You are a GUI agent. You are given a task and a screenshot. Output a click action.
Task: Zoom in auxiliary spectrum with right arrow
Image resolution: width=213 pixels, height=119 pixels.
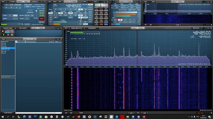tap(181, 25)
